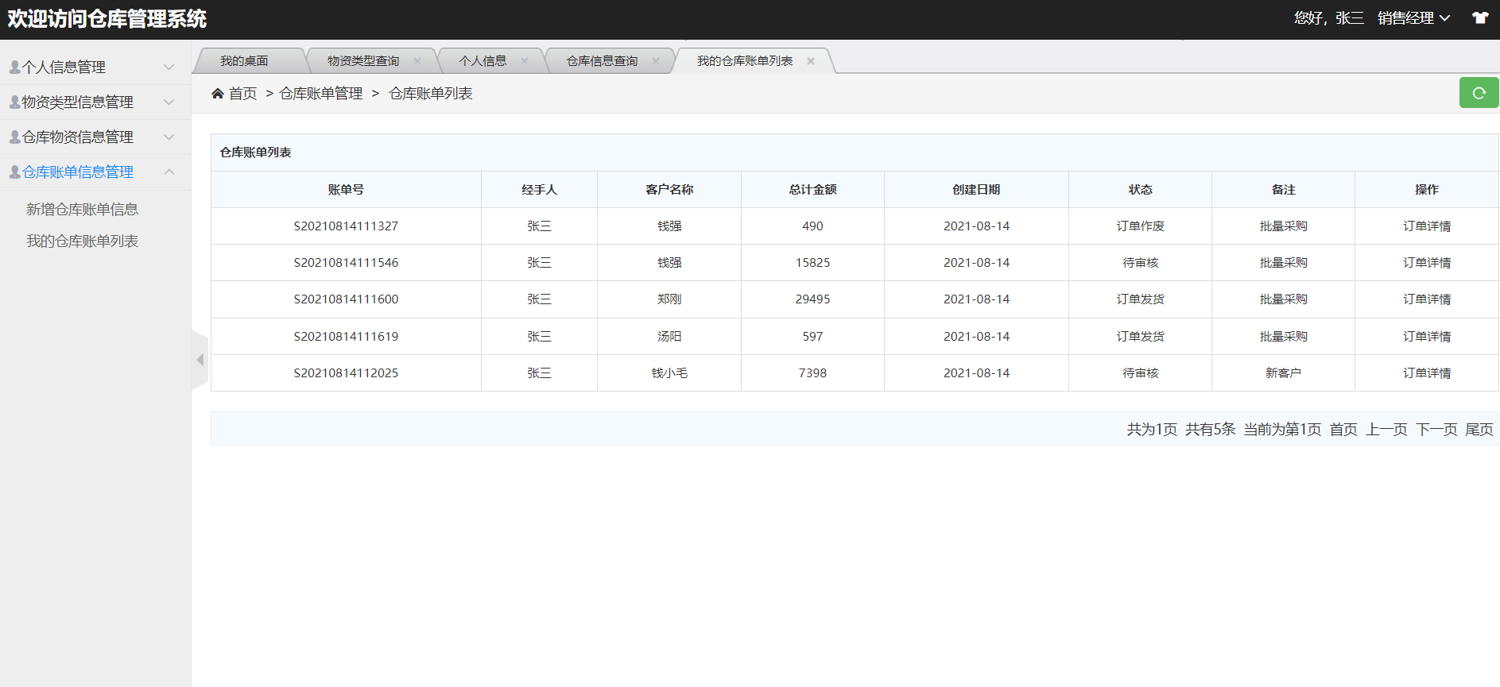Open 订单详情 for bill S20210814112025
1500x687 pixels.
click(1427, 373)
